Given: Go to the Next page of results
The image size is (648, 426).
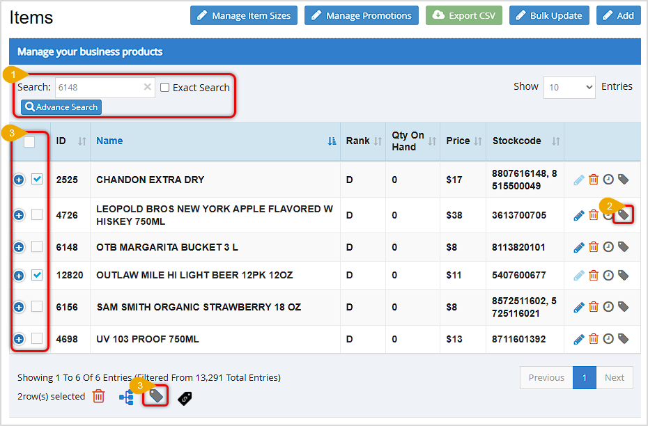Looking at the screenshot, I should 615,377.
